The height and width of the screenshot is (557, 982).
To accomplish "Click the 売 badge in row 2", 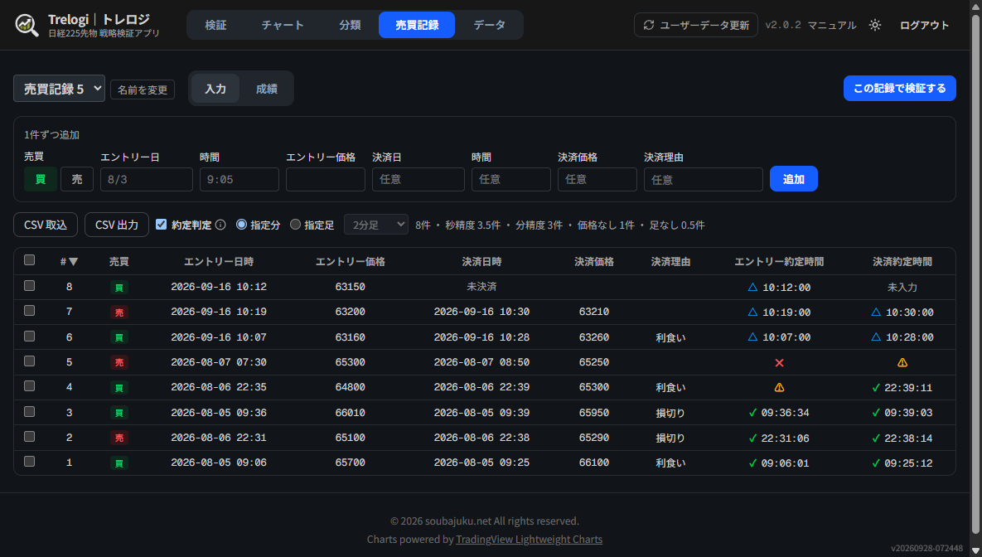I will click(x=119, y=438).
